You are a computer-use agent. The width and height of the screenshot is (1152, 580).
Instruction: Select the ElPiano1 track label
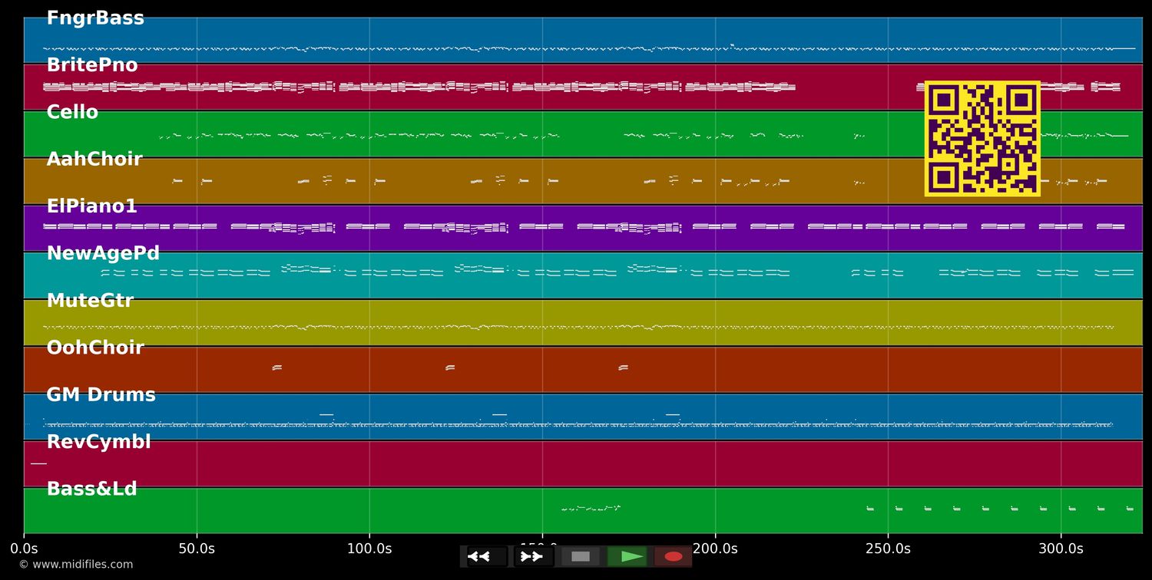[91, 206]
